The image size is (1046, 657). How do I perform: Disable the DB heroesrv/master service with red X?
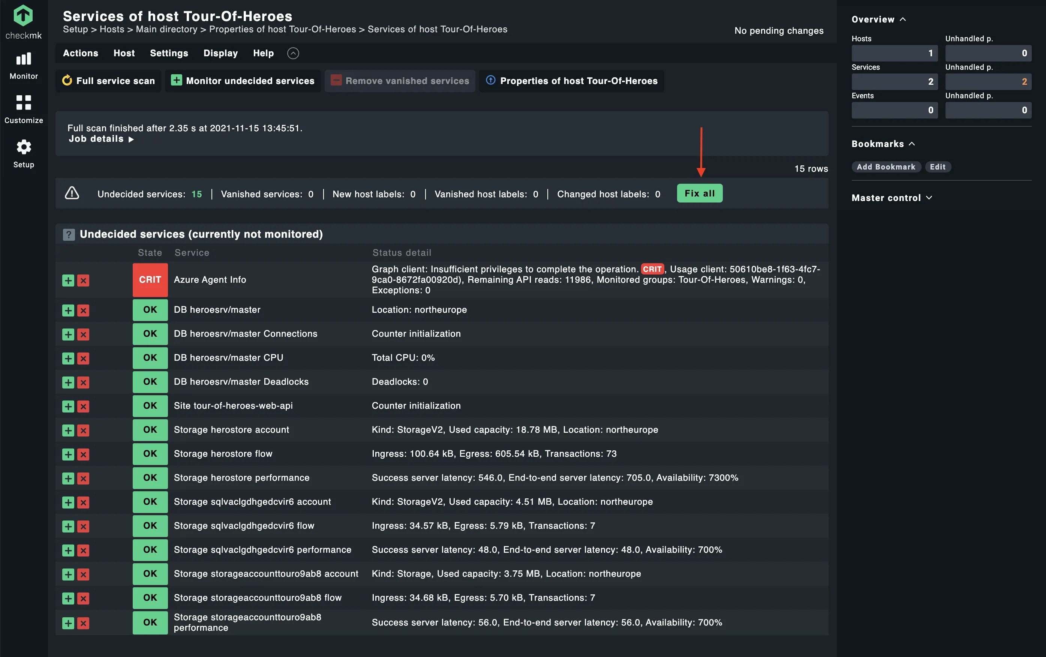(83, 310)
